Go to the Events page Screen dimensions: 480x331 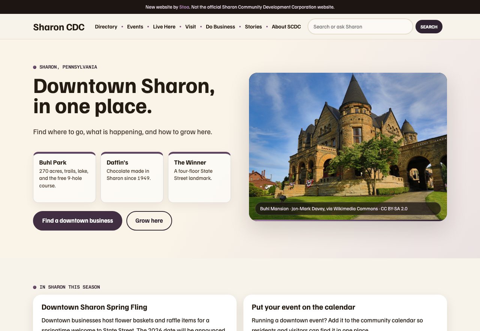click(135, 27)
